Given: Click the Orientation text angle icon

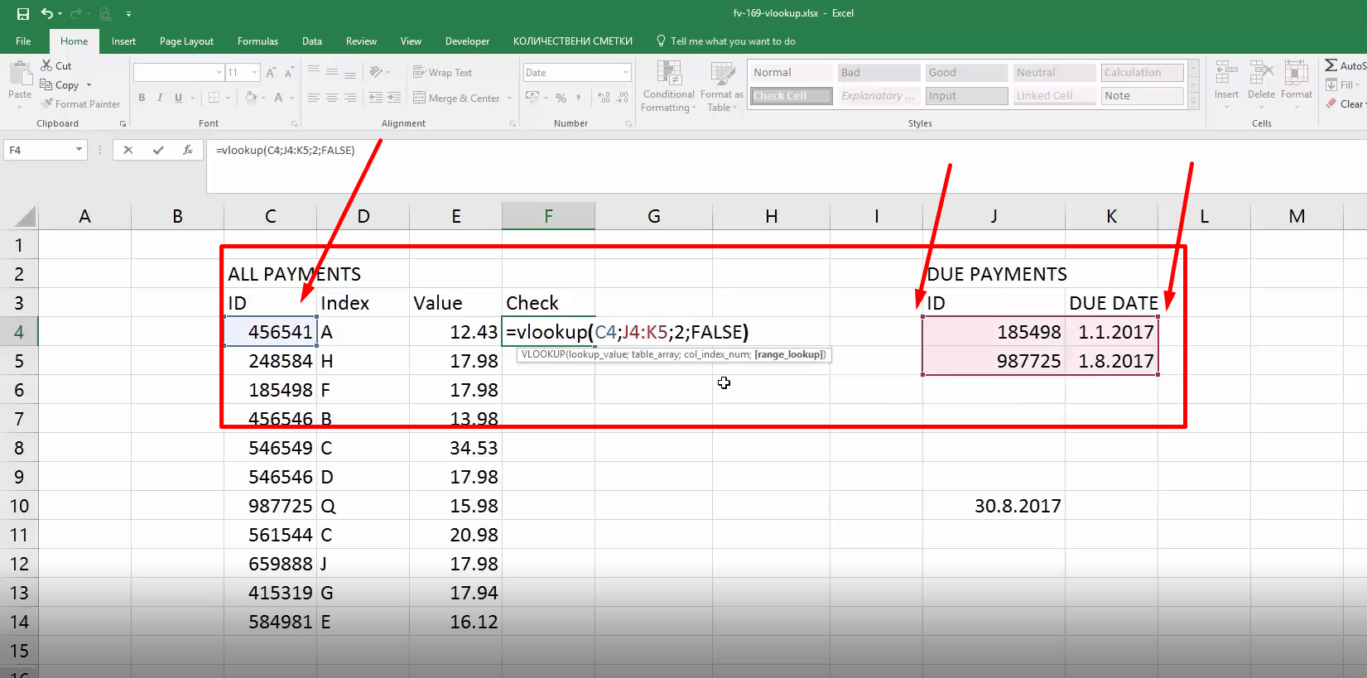Looking at the screenshot, I should pyautogui.click(x=376, y=72).
